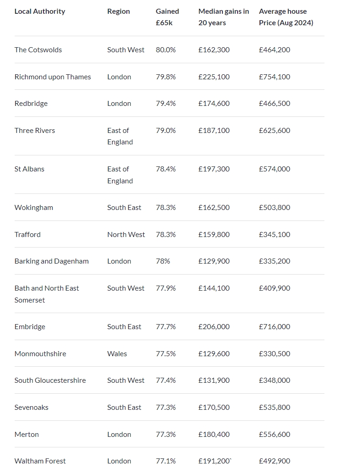Screen dimensions: 351x474
Task: Select Waltham Forest's £492,900 price
Action: [x=275, y=461]
